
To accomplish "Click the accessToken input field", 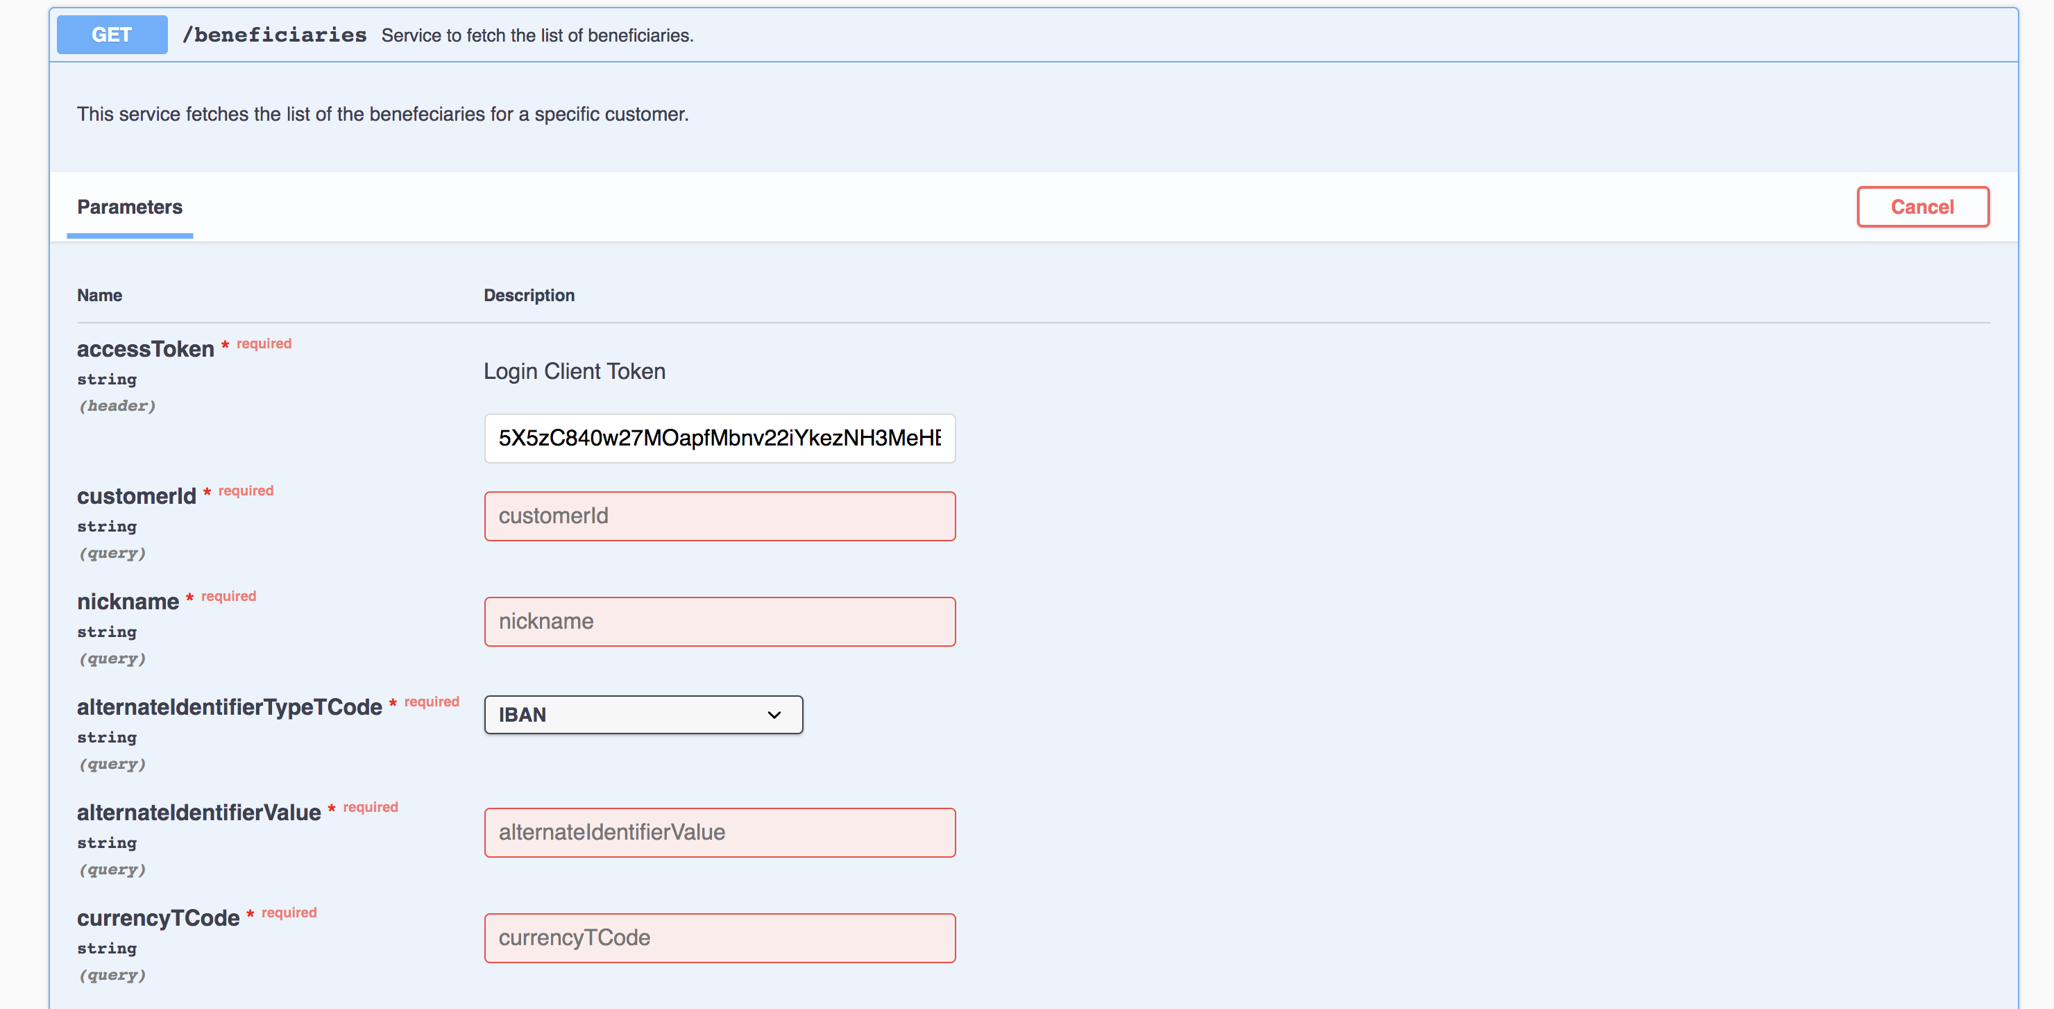I will (719, 438).
